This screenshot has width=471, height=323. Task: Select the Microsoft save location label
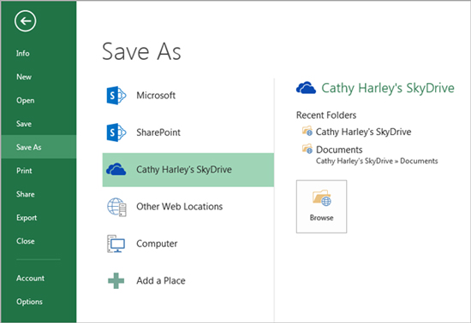pyautogui.click(x=156, y=96)
